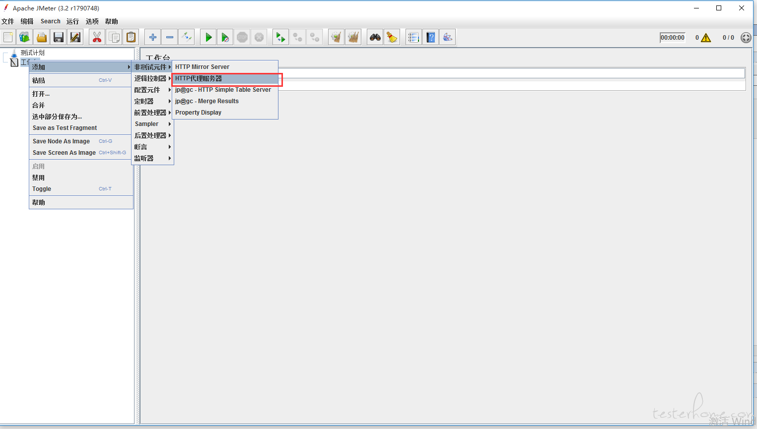Choose 帮助 in context menu
757x429 pixels.
(81, 202)
